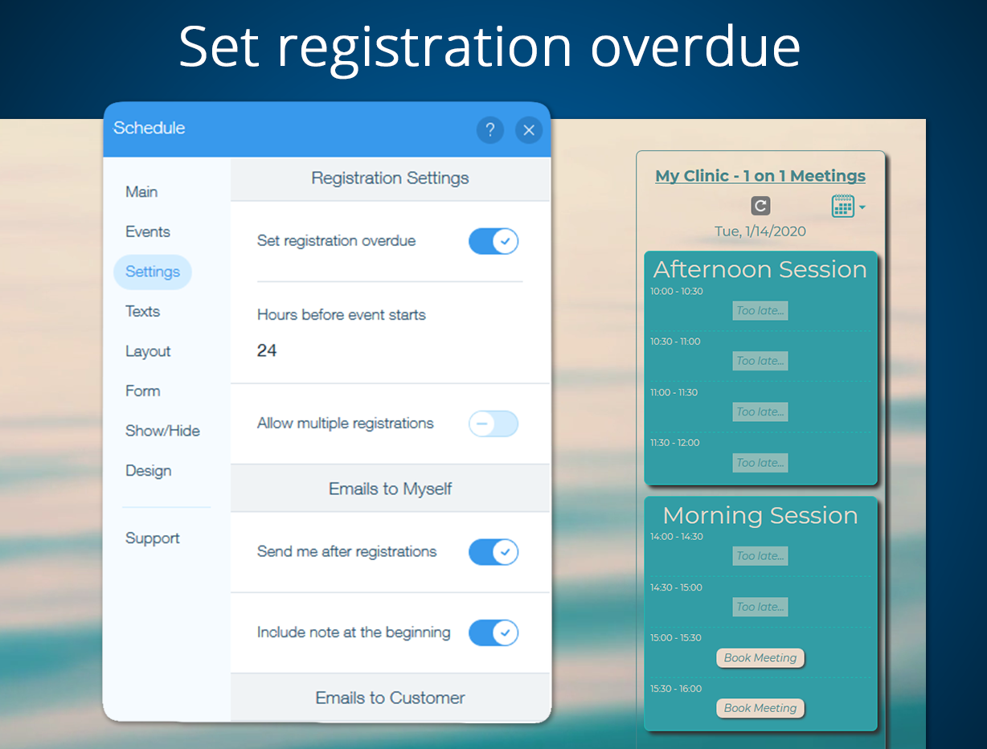Edit the hours before event value 24
The image size is (987, 749).
click(267, 350)
